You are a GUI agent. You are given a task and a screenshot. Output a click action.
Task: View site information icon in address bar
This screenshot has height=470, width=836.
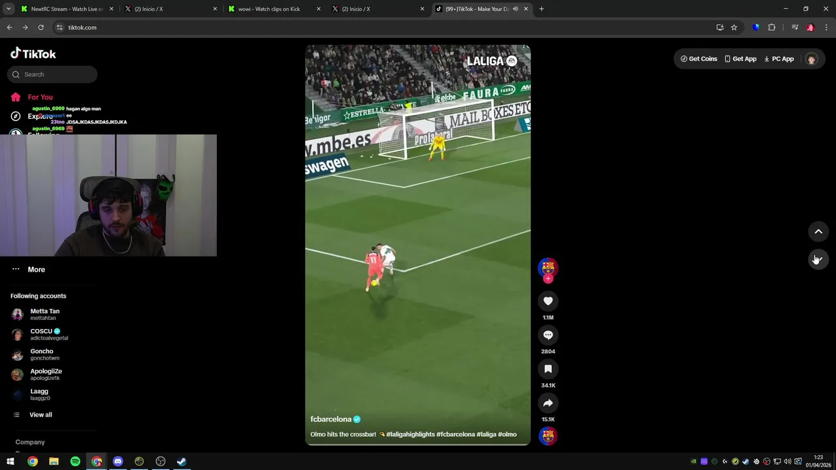click(x=59, y=27)
